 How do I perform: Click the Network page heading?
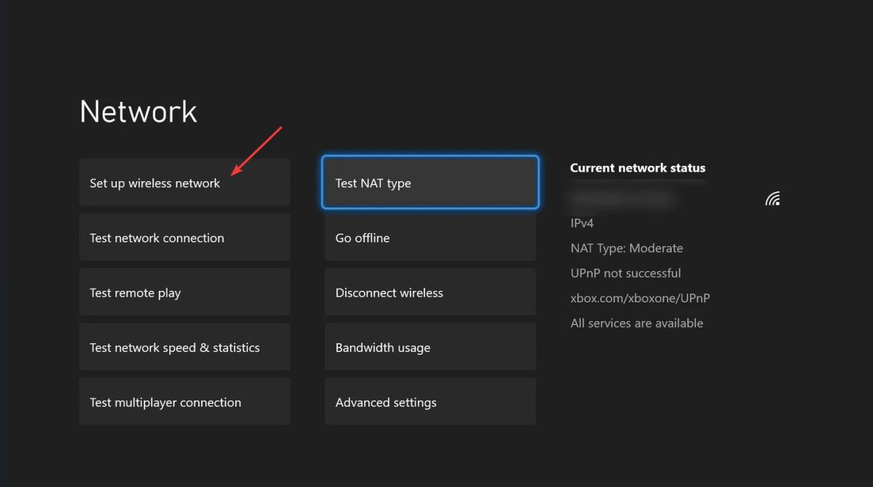pyautogui.click(x=138, y=112)
